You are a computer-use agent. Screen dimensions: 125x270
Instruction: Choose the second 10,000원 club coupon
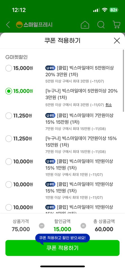click(9, 185)
